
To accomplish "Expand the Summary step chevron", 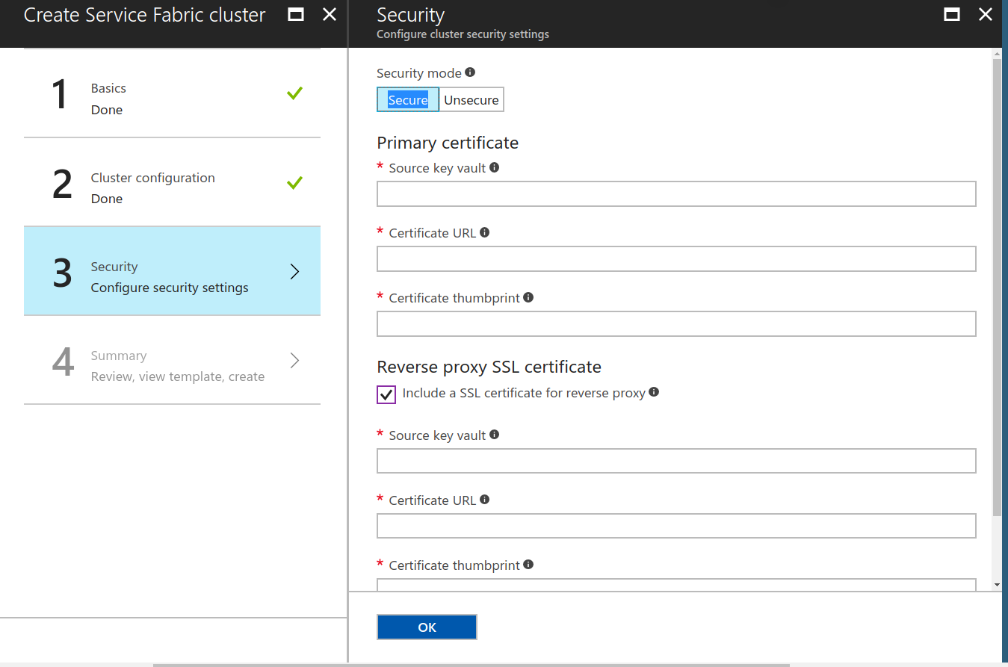I will click(294, 361).
